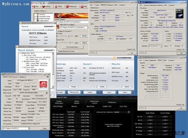188x138 pixels.
Task: Click the Hotkeys icon in Catalyst toolbar
Action: 44,6
